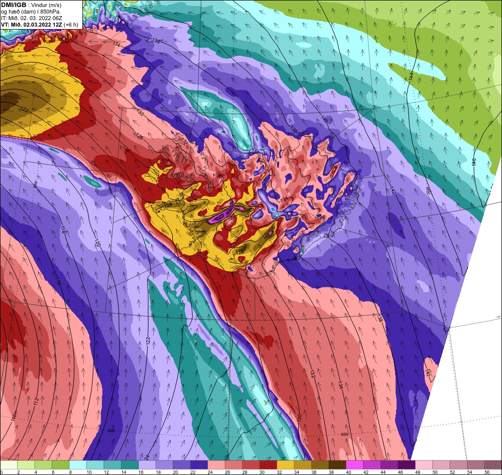
Task: Select the pale cyan swatch between 8 and 10
Action: [x=78, y=465]
